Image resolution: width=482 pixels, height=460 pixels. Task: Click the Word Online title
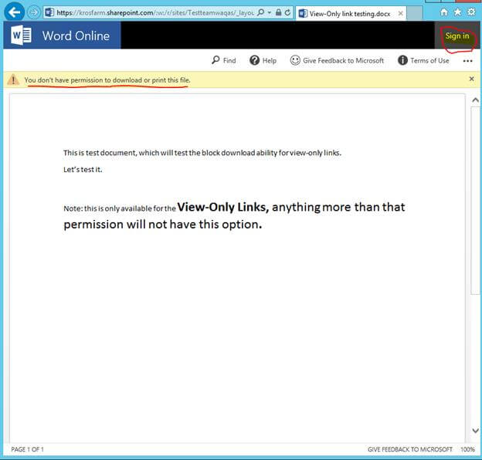point(76,36)
